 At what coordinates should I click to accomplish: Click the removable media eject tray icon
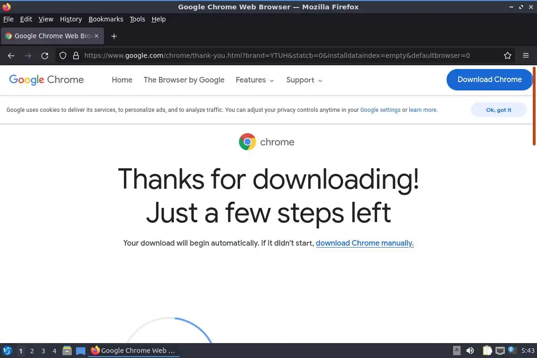pyautogui.click(x=457, y=351)
